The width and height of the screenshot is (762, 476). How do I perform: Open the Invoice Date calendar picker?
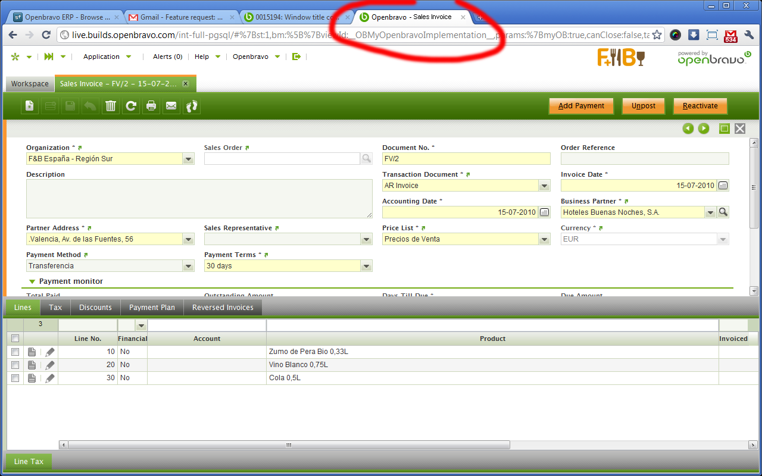723,186
